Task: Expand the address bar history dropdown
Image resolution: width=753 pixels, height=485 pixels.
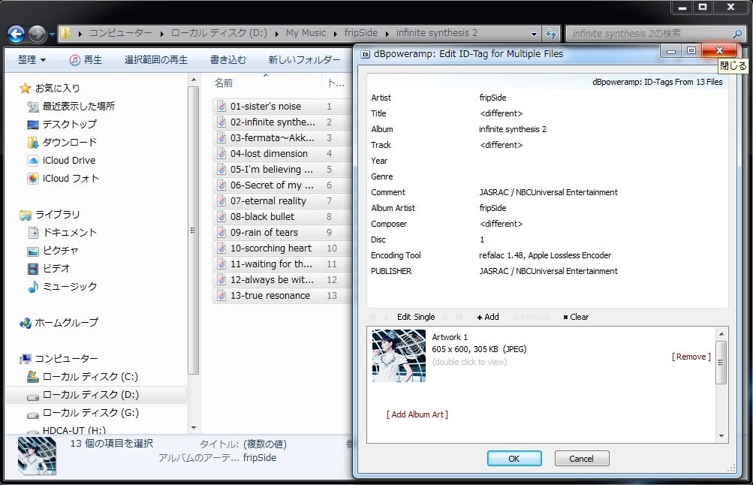Action: (x=534, y=34)
